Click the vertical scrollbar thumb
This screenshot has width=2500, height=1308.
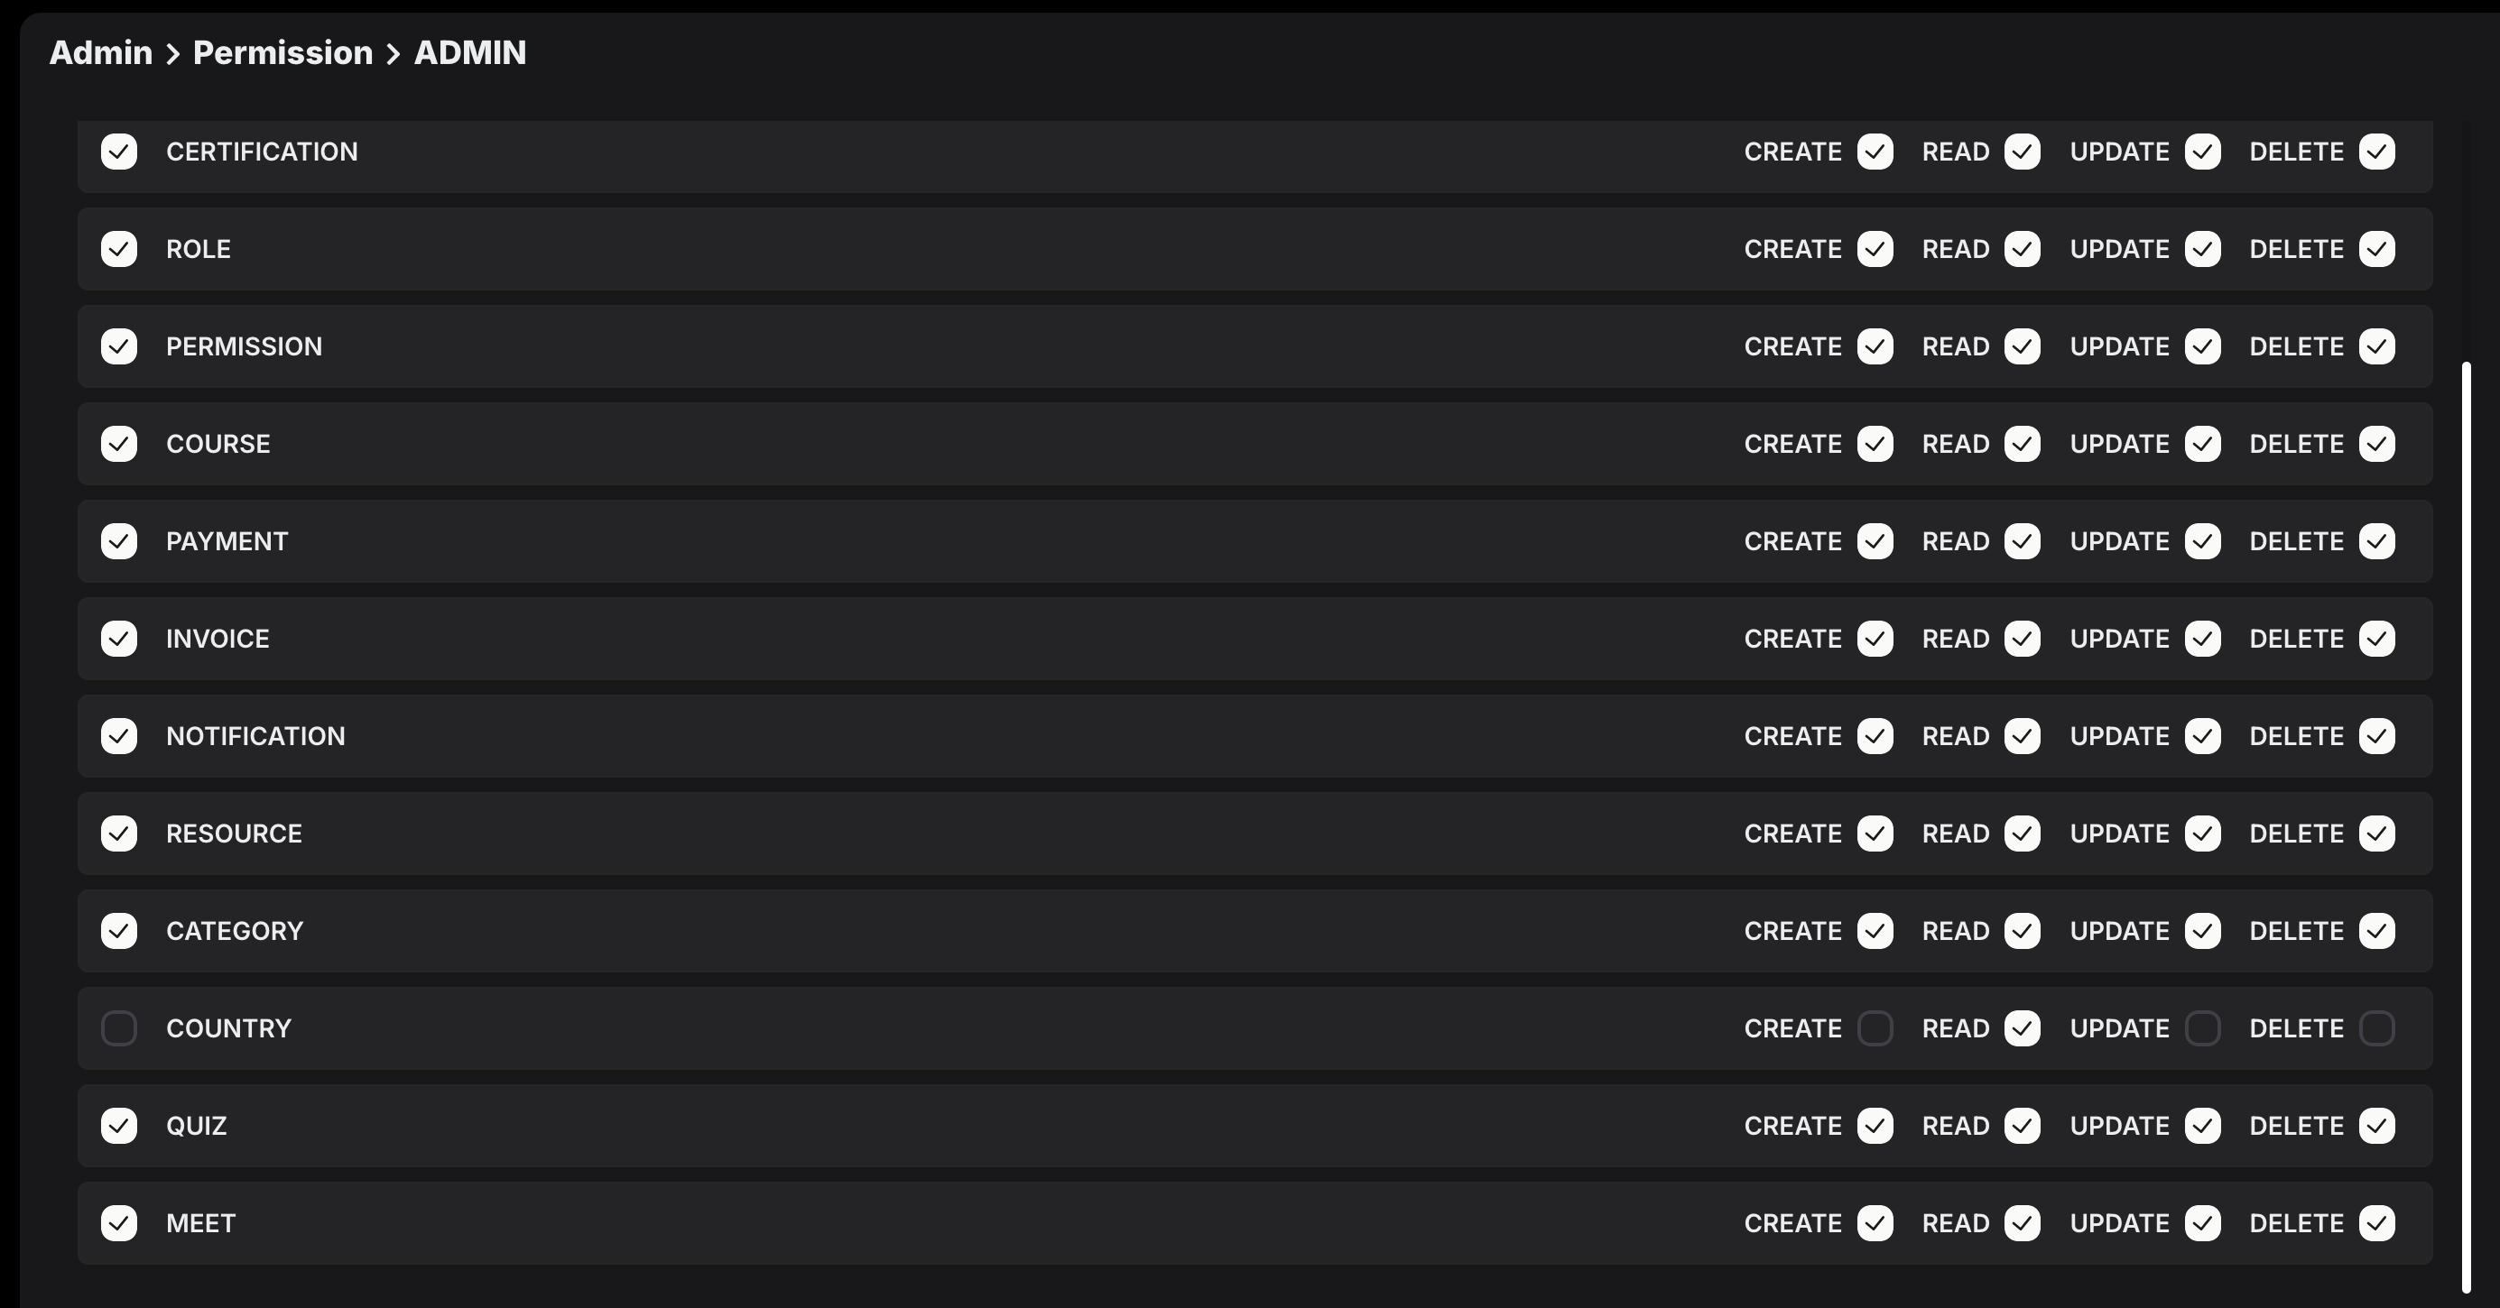pos(2466,828)
